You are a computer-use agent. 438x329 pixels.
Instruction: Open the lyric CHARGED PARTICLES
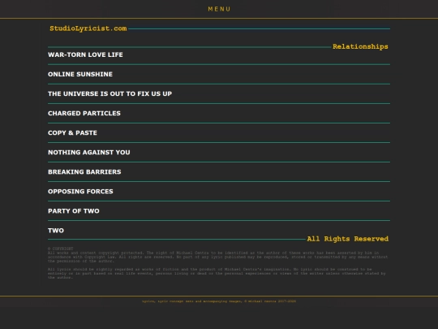[x=84, y=113]
